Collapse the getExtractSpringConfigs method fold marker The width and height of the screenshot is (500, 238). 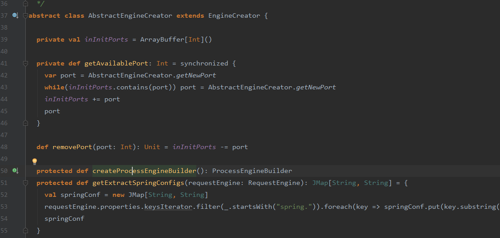coord(25,183)
